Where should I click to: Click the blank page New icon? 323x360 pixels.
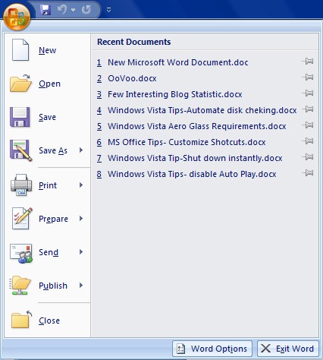pos(20,50)
